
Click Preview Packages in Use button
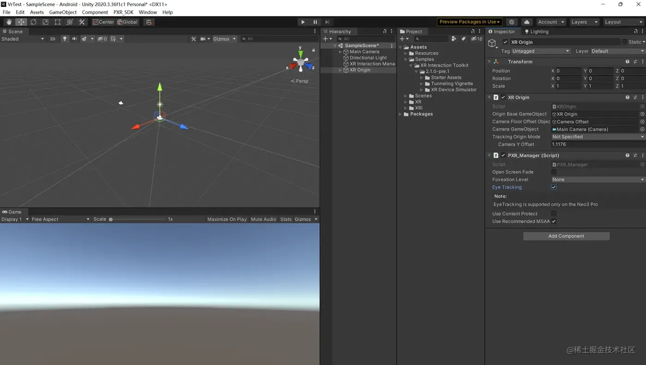(469, 22)
